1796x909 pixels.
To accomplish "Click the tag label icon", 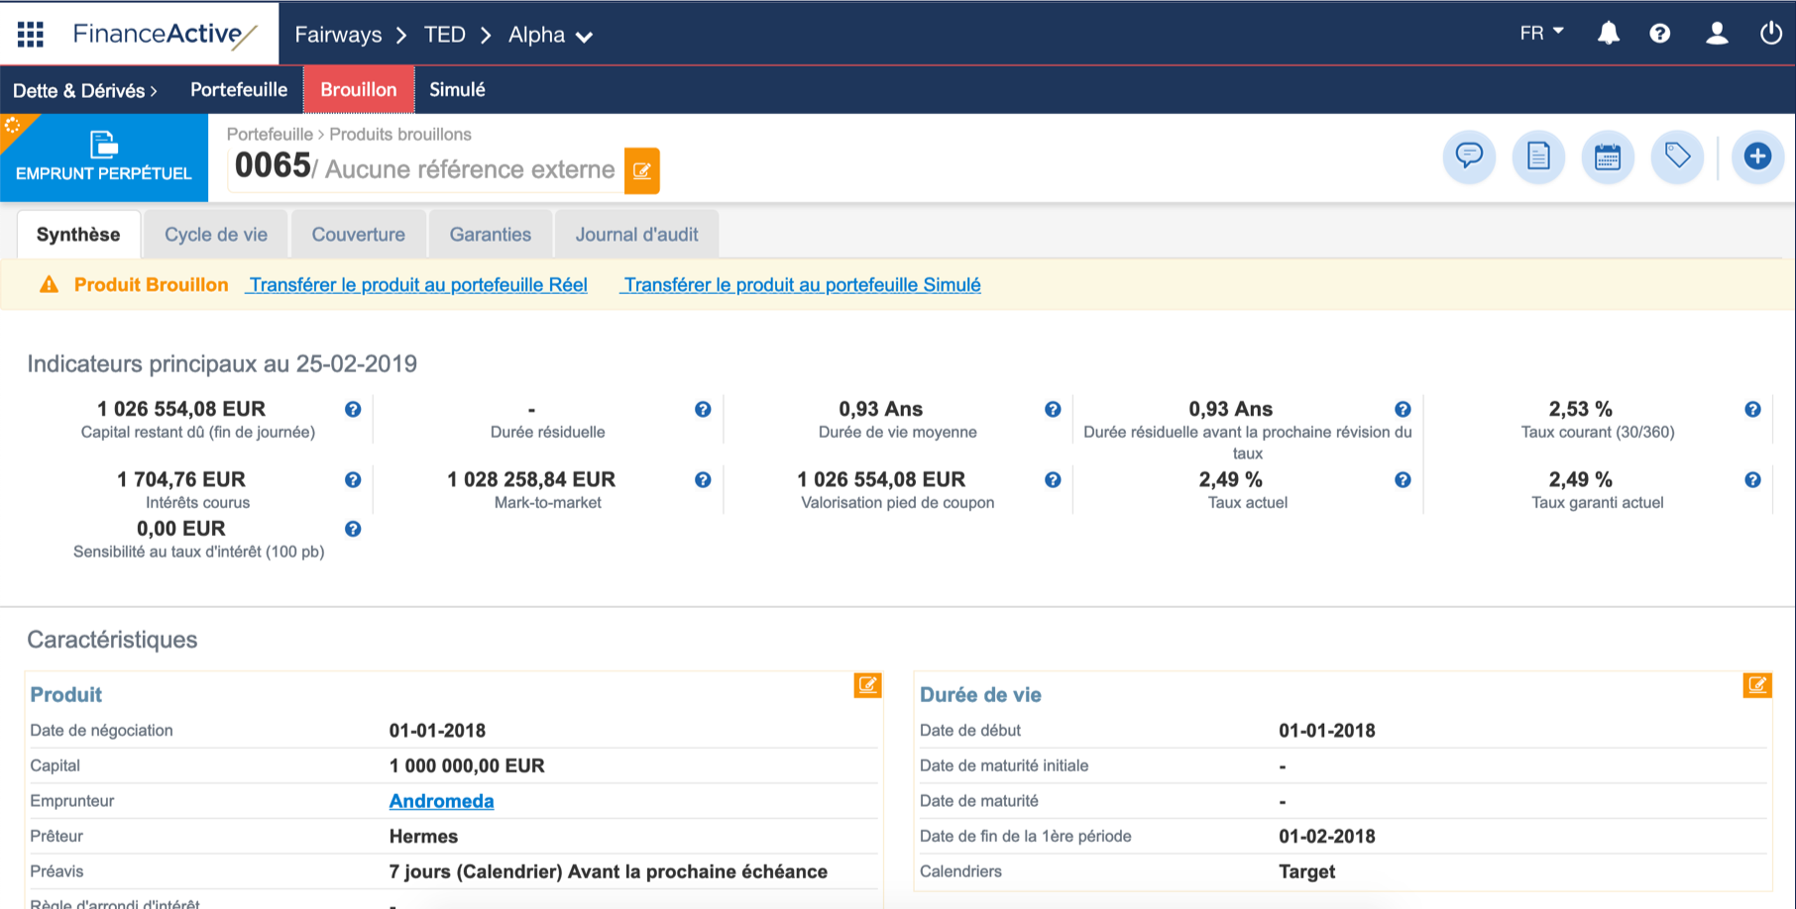I will (1676, 156).
